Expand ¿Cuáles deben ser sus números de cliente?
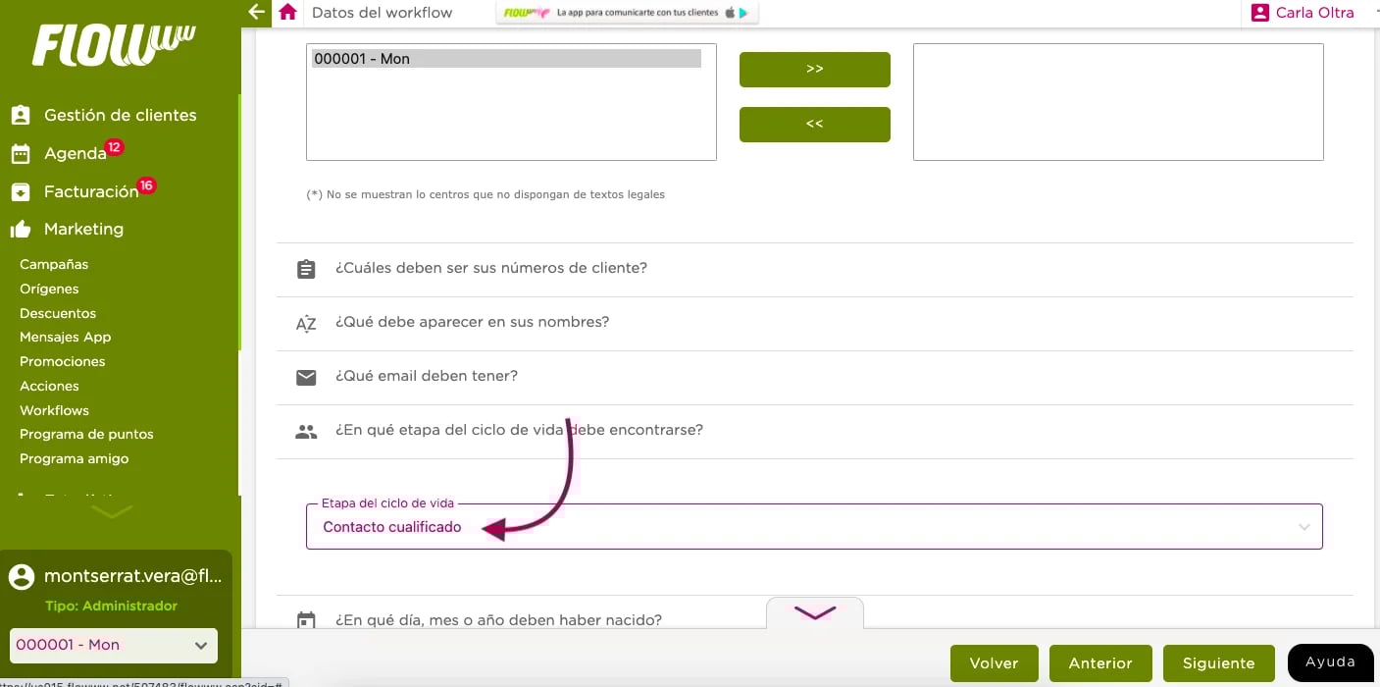The width and height of the screenshot is (1380, 687). (815, 268)
